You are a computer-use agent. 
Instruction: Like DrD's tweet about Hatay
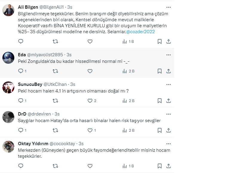tap(90, 130)
